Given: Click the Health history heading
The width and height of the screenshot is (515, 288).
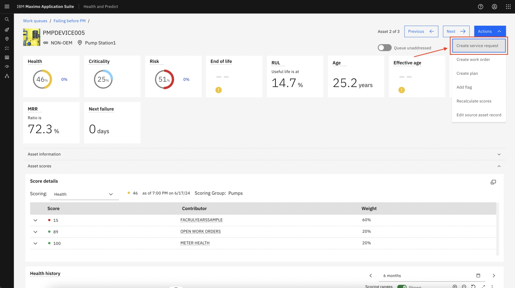Looking at the screenshot, I should [45, 273].
